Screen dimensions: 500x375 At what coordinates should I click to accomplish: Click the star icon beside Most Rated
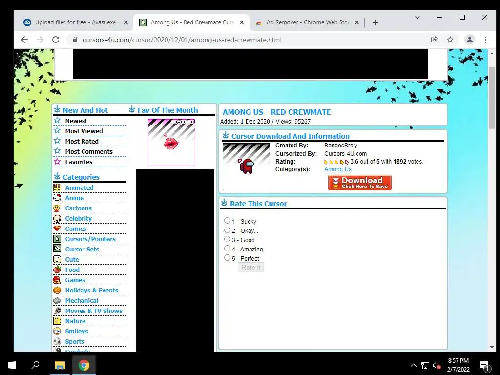[57, 141]
